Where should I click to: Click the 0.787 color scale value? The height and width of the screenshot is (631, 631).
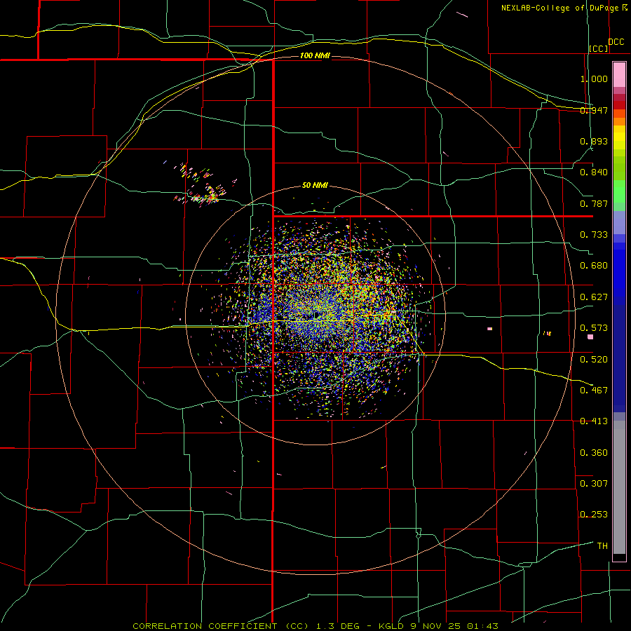coord(594,203)
